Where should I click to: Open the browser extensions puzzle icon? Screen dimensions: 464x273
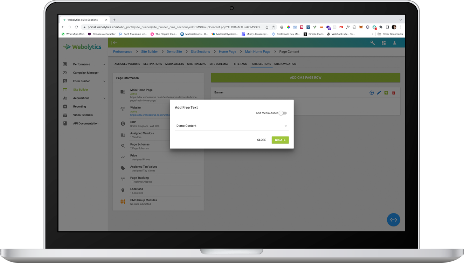point(381,27)
